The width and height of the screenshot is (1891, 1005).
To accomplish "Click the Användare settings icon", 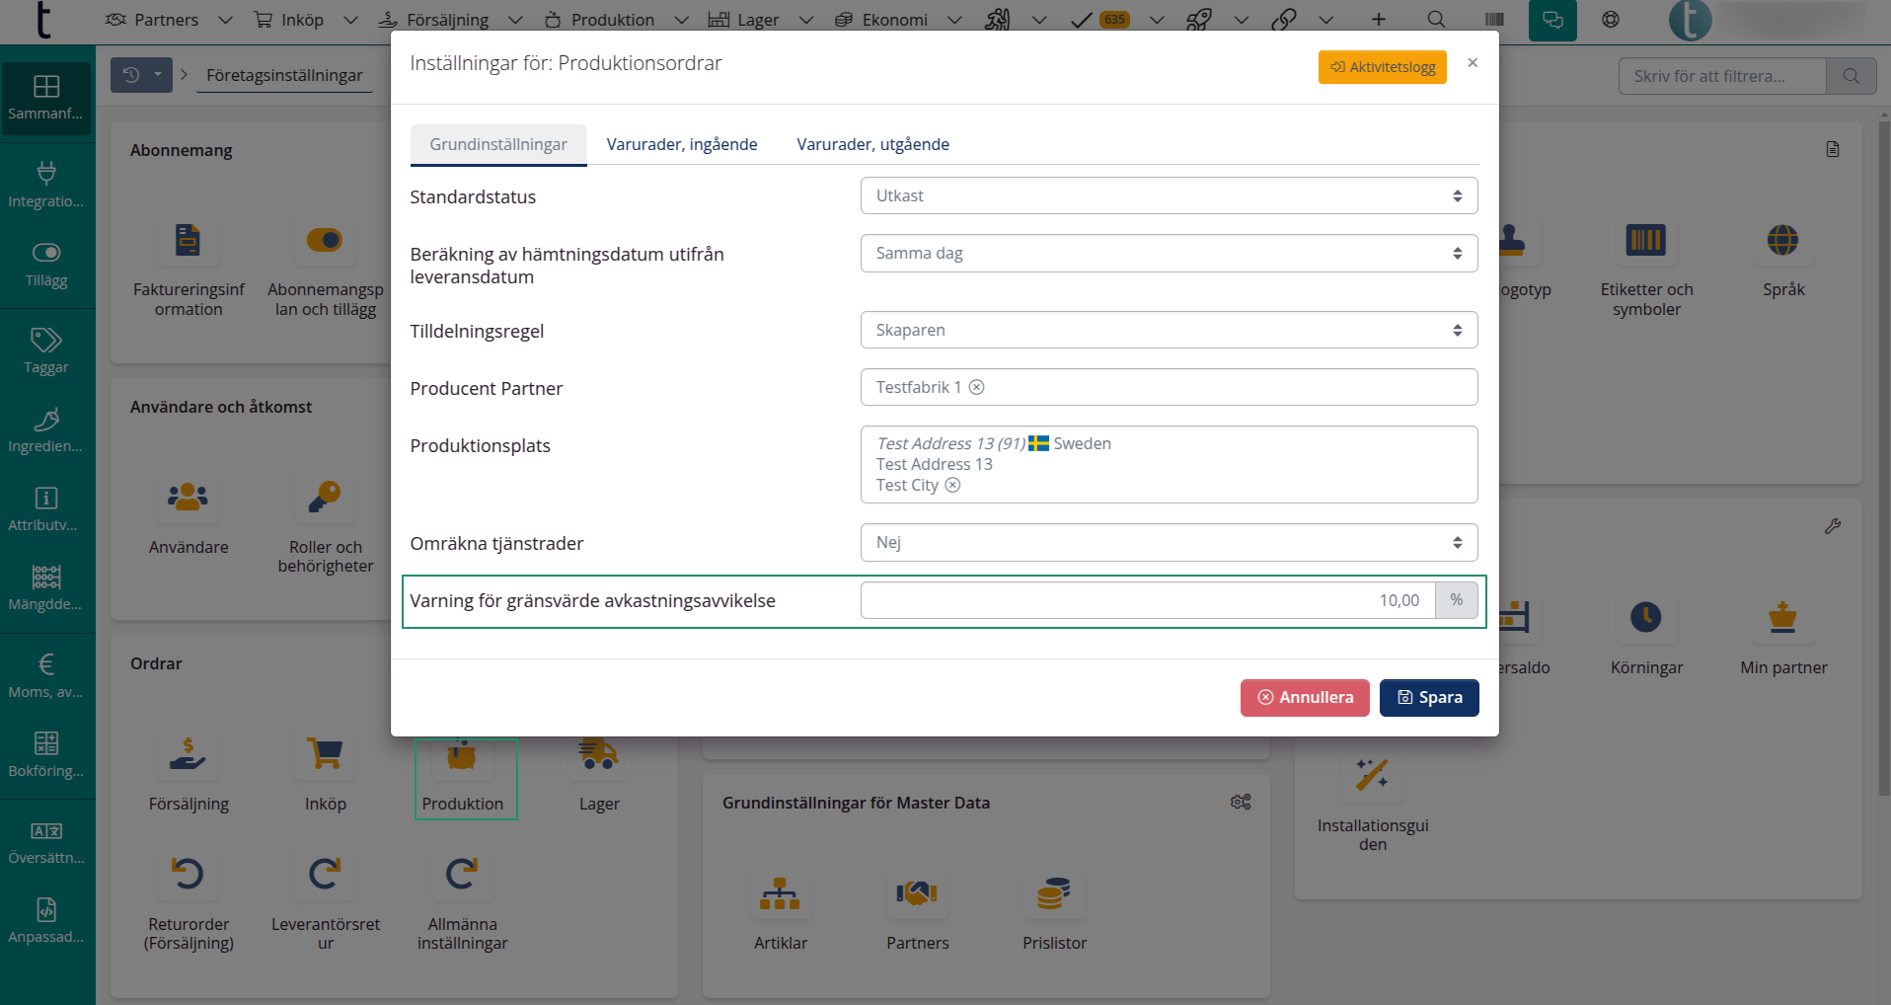I will point(188,499).
